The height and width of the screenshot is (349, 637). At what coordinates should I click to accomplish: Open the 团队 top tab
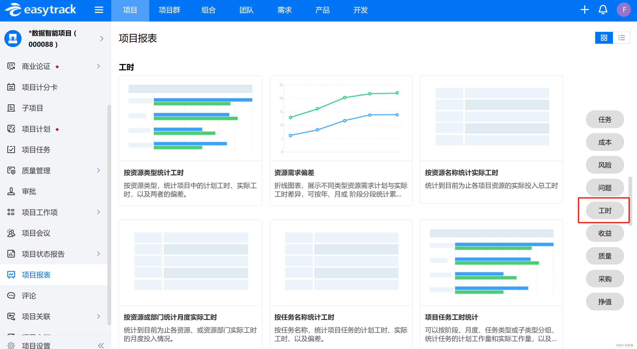[x=247, y=10]
